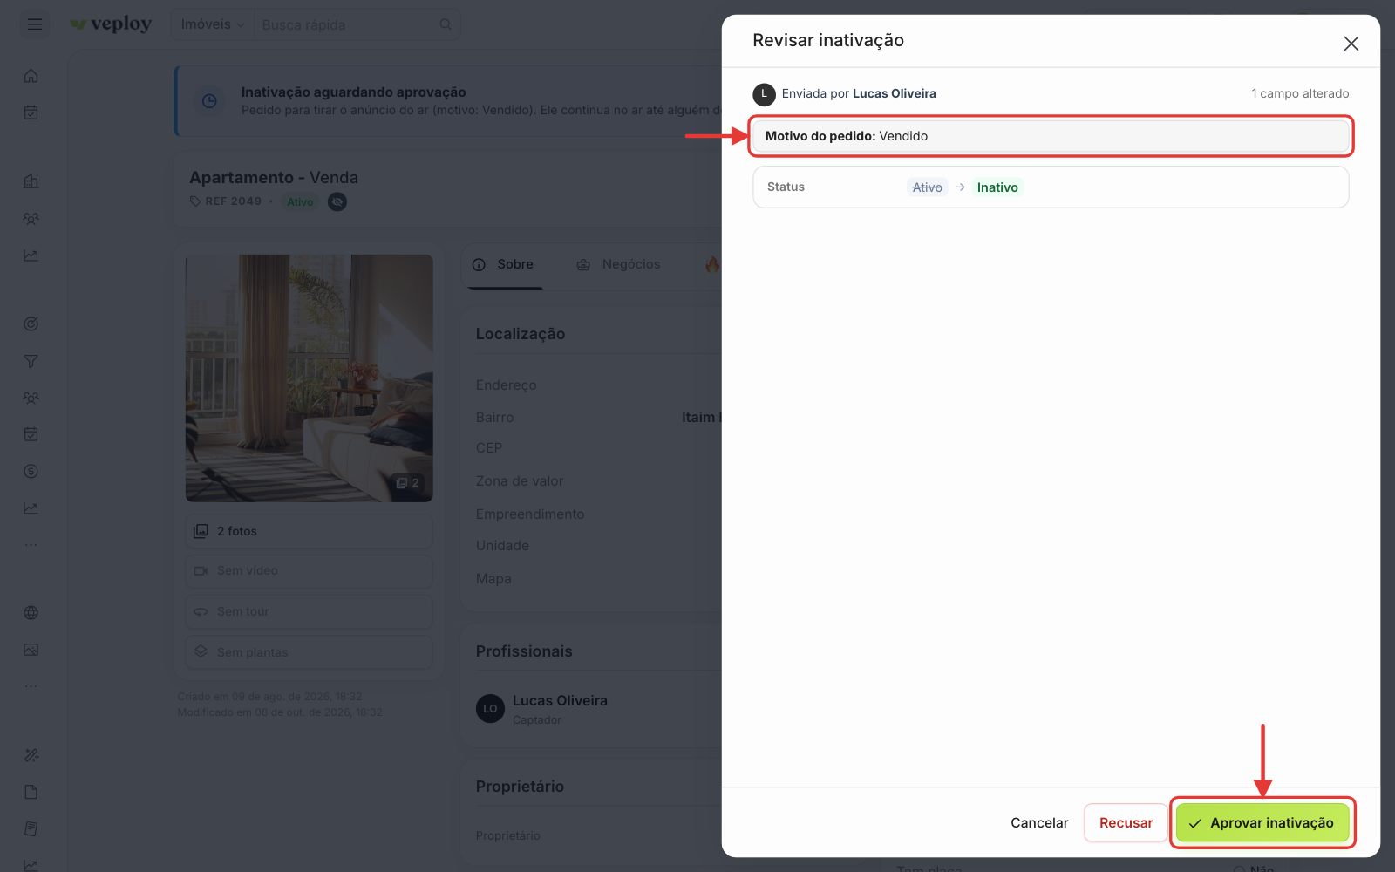The width and height of the screenshot is (1395, 872).
Task: Click the fire icon tab next to Negócios
Action: 712,264
